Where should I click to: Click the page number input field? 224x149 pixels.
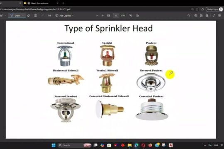tap(116, 16)
